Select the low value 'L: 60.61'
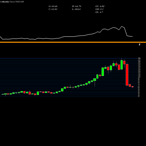146x146 pixels. (x=76, y=9)
